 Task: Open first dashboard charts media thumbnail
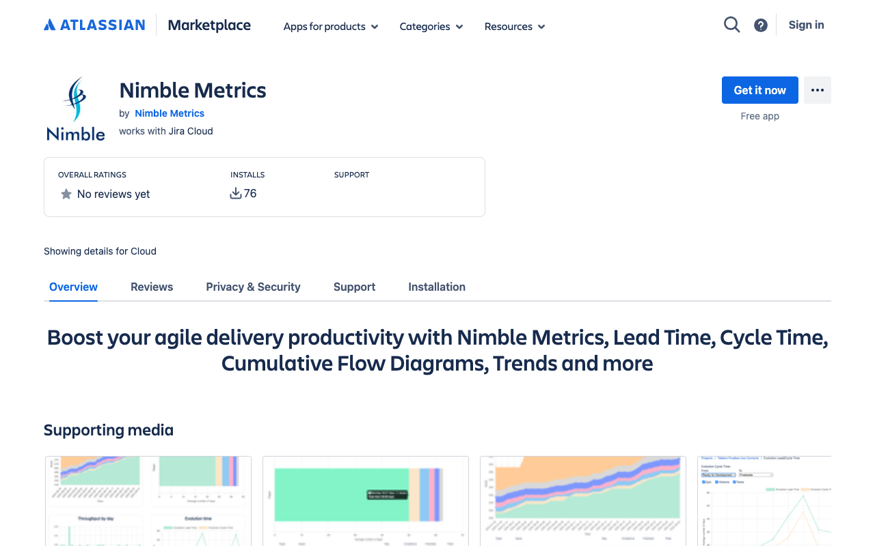(x=148, y=501)
